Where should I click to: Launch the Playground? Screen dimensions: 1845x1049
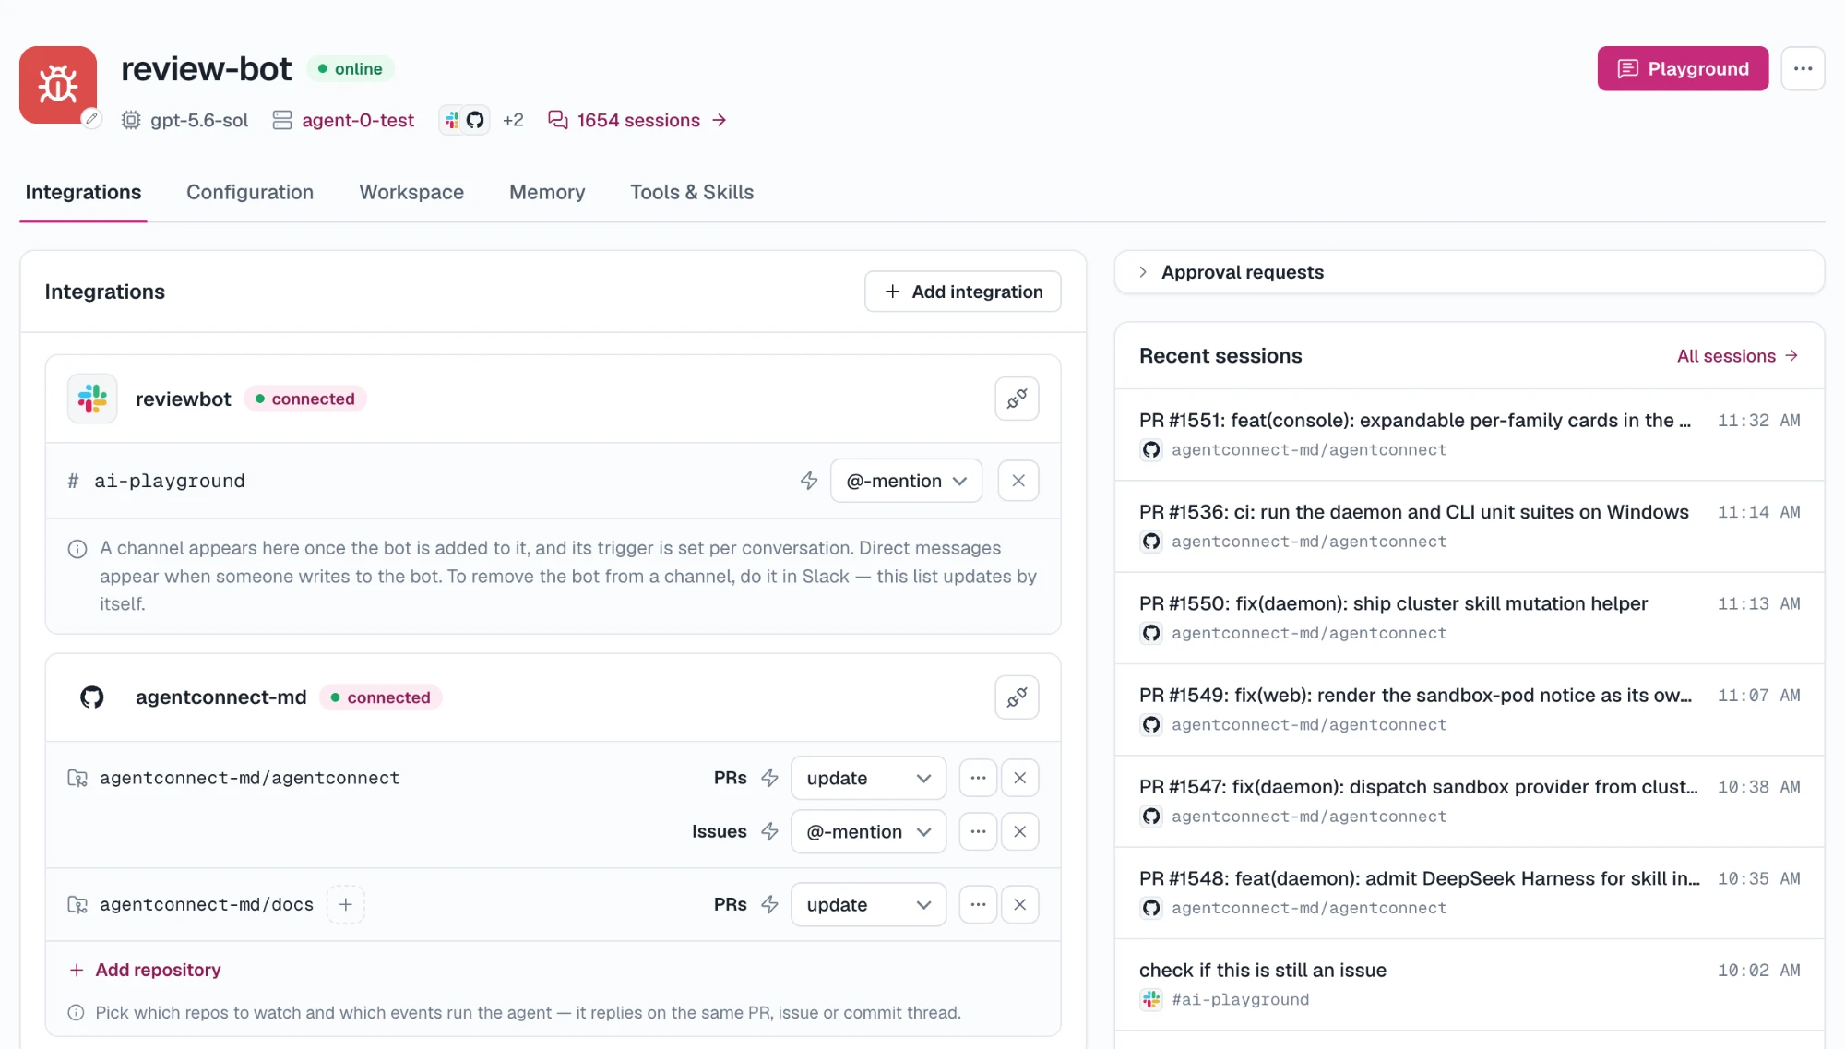[x=1683, y=68]
